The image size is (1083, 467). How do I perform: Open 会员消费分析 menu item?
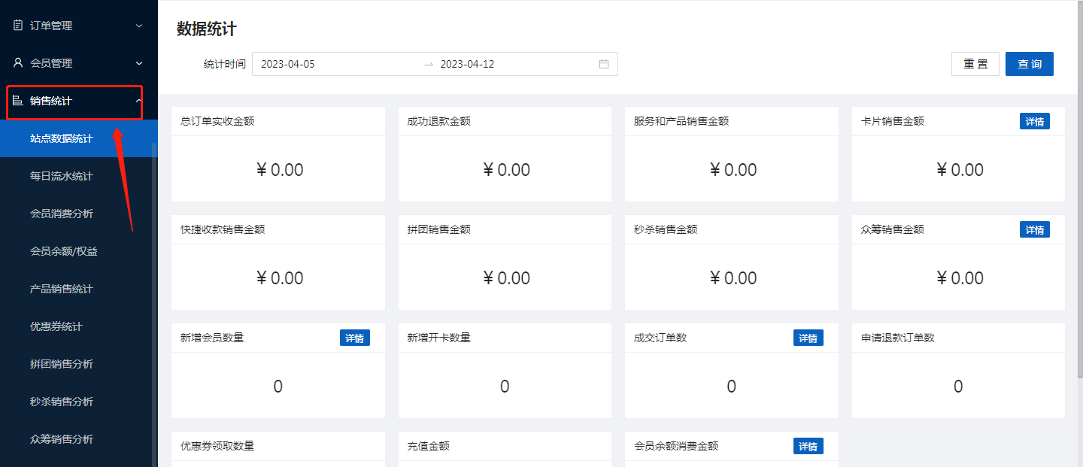click(62, 214)
